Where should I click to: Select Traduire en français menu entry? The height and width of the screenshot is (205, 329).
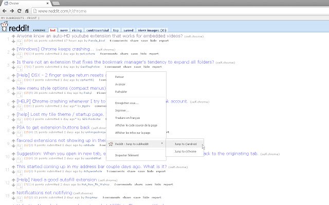[x=136, y=118]
